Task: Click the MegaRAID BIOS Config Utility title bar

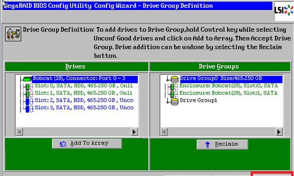Action: coord(137,6)
